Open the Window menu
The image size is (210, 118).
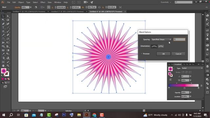pyautogui.click(x=58, y=2)
